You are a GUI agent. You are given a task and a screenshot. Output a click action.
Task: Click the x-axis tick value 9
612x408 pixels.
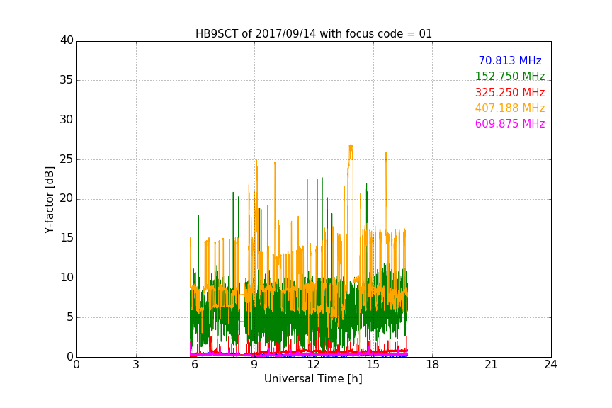pyautogui.click(x=254, y=365)
